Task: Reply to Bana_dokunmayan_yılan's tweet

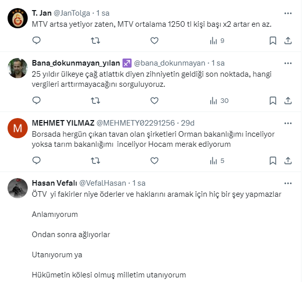Action: 36,100
